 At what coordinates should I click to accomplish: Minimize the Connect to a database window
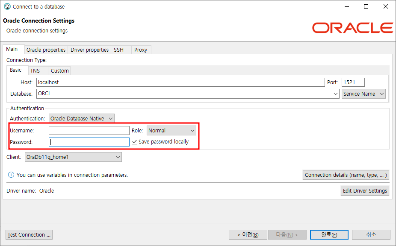(x=347, y=6)
